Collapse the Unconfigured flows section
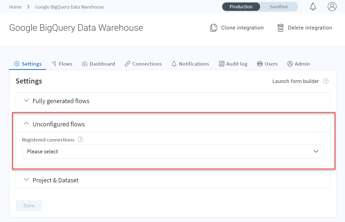 click(173, 124)
